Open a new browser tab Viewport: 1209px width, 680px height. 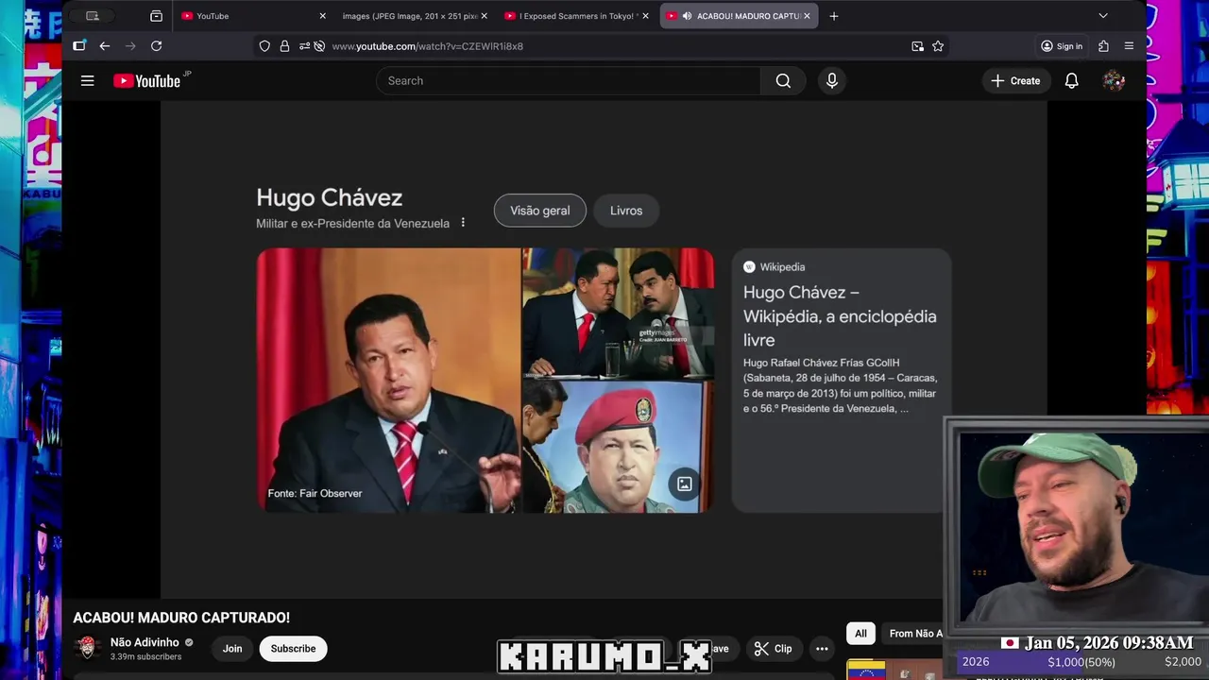click(833, 16)
